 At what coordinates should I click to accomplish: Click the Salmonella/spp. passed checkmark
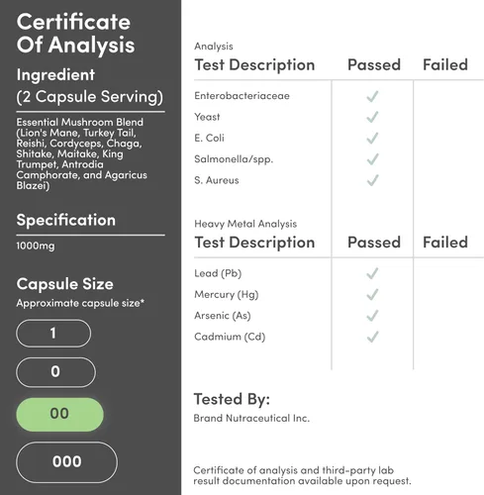tap(372, 159)
